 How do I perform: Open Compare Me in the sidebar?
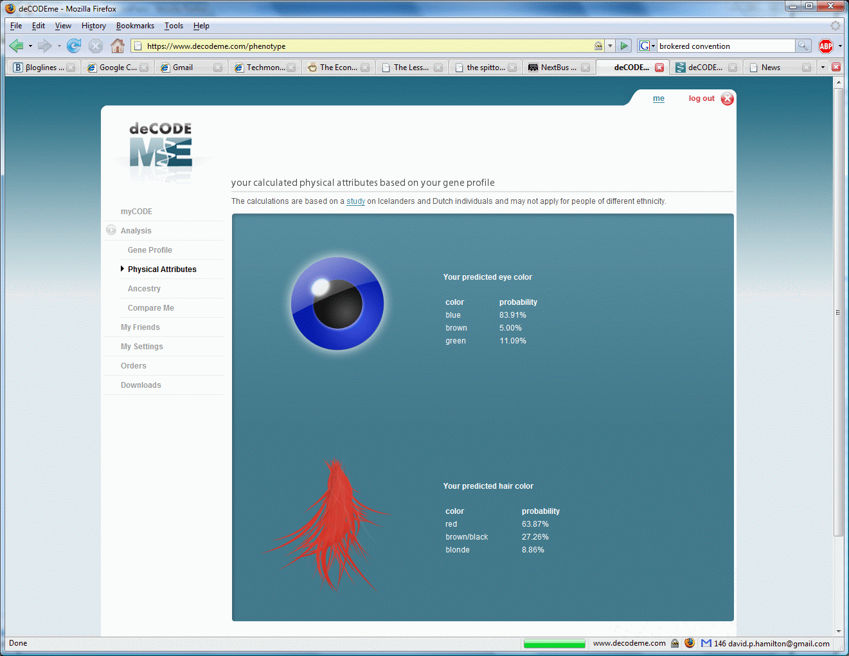pyautogui.click(x=150, y=308)
